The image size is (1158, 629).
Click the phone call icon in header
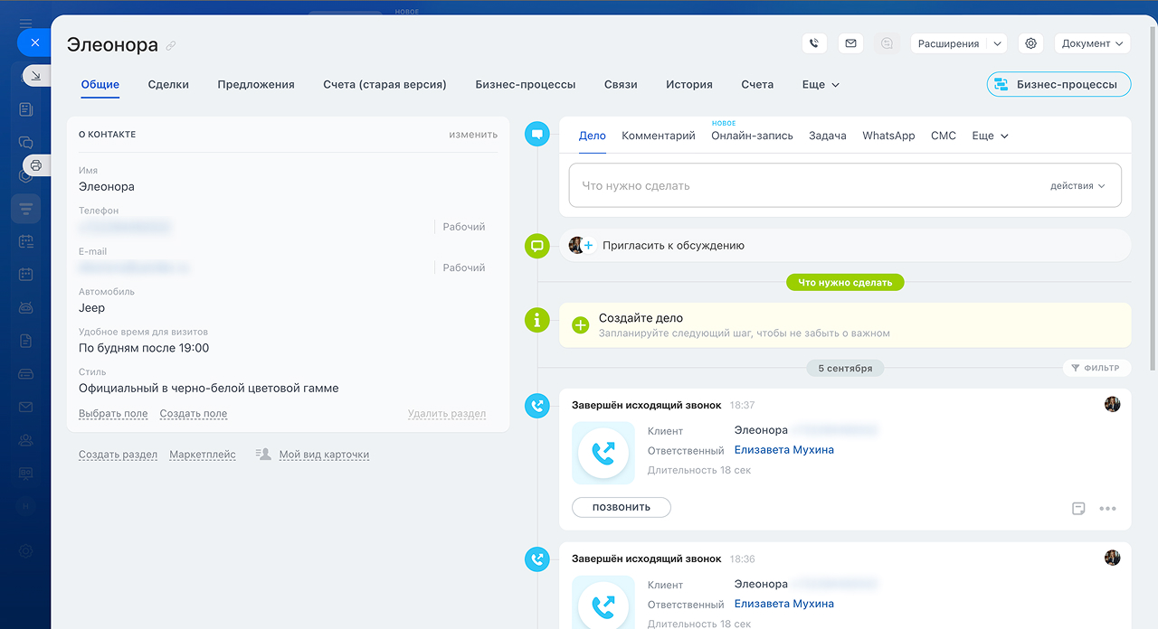[814, 43]
